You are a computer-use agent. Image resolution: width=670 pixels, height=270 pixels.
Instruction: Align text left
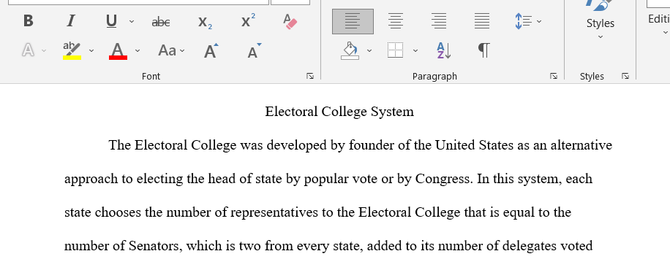(x=353, y=21)
